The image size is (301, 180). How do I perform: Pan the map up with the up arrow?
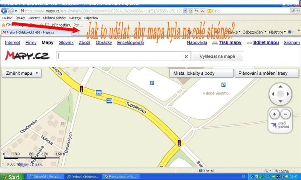tap(280, 87)
